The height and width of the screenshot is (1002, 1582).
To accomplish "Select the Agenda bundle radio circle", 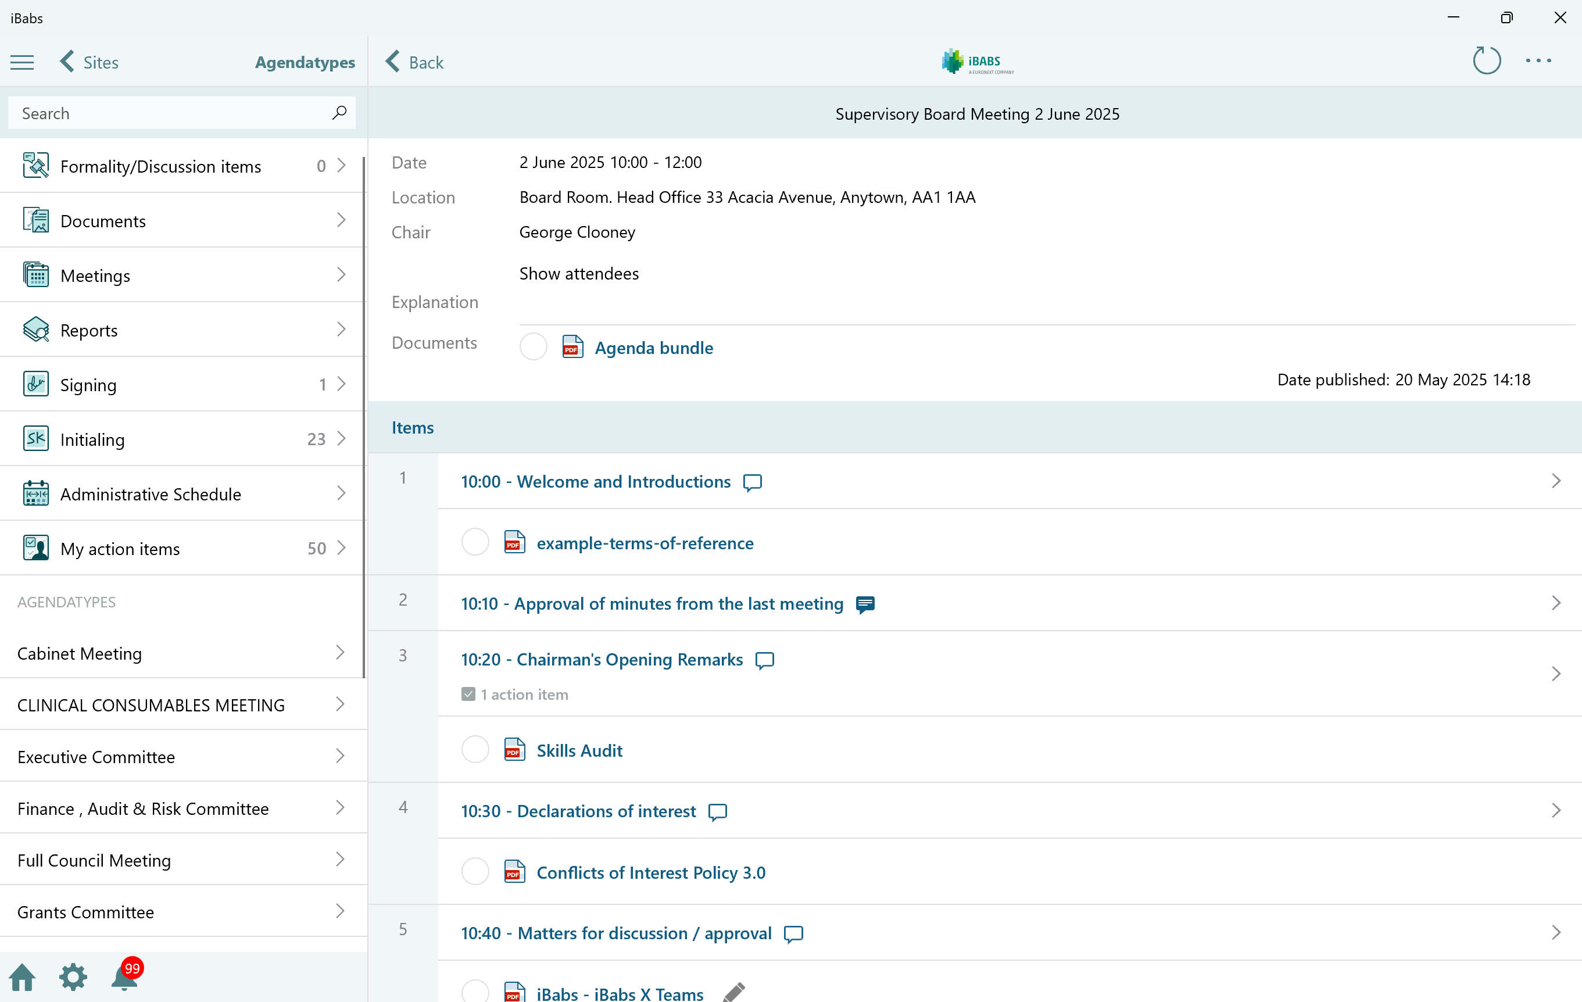I will click(533, 347).
